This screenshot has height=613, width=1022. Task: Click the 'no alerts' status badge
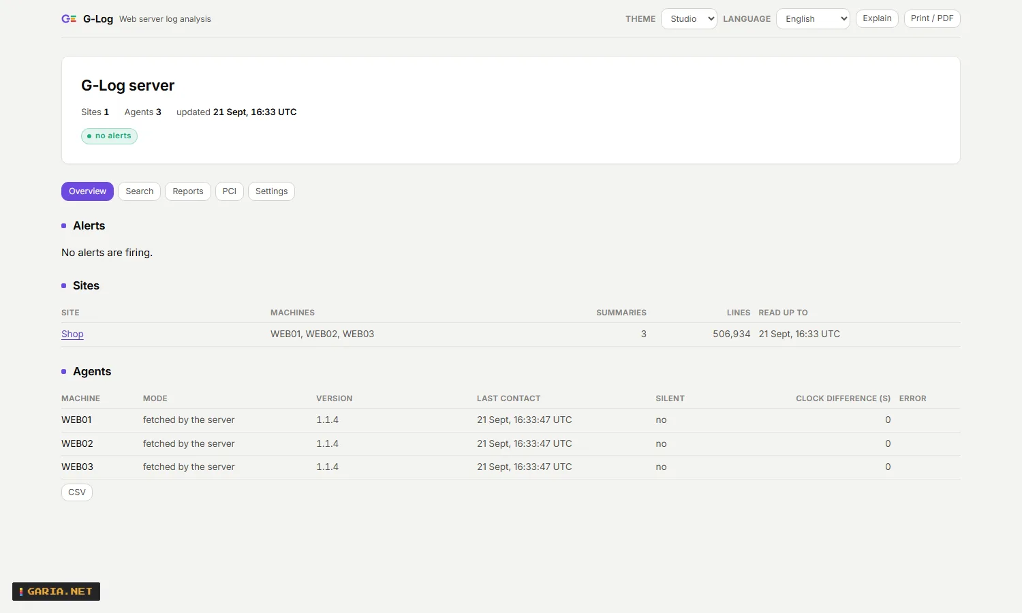pyautogui.click(x=109, y=136)
